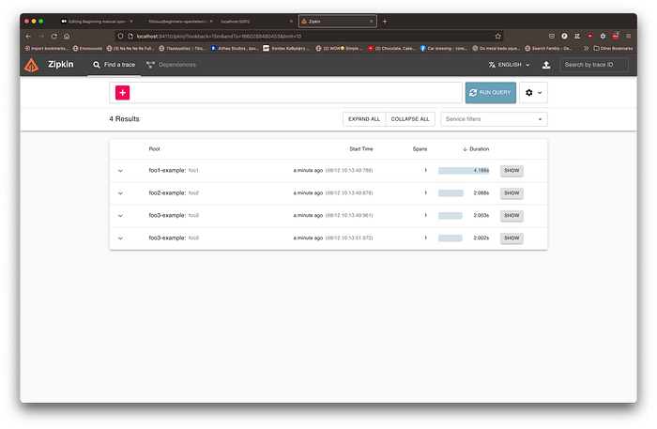
Task: Bookmark this page with star icon
Action: (x=497, y=37)
